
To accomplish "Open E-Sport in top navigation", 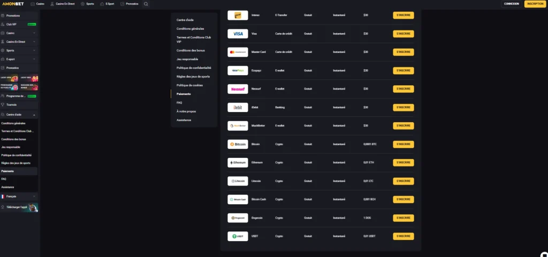I will [x=107, y=4].
